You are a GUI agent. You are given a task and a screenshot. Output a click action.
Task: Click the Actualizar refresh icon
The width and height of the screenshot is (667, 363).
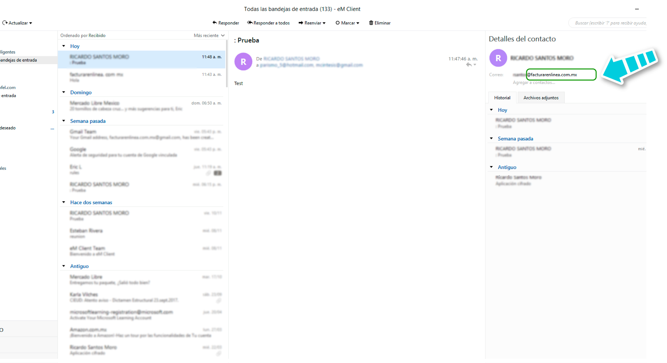pyautogui.click(x=5, y=23)
